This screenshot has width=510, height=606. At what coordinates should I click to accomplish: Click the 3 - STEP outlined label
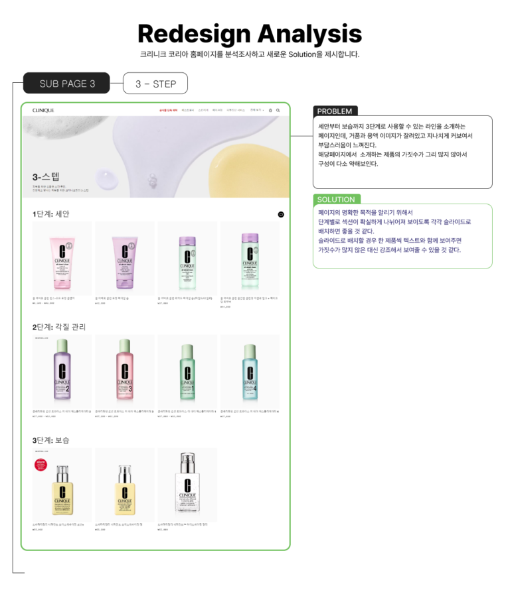(155, 84)
